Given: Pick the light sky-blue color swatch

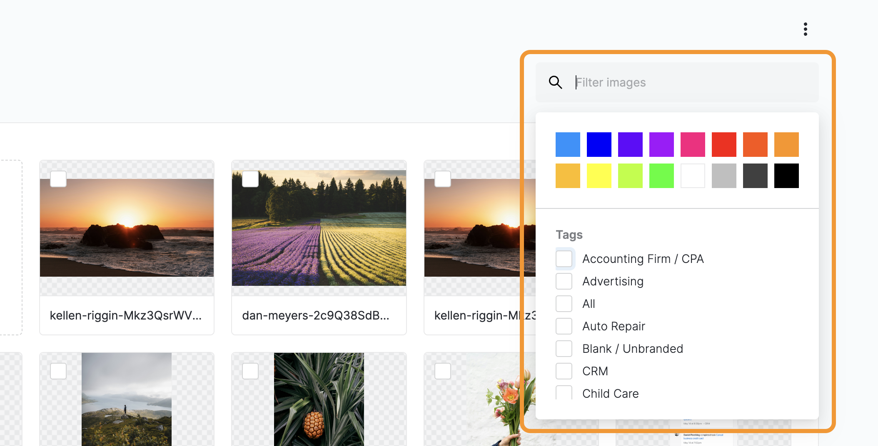Looking at the screenshot, I should pos(568,144).
